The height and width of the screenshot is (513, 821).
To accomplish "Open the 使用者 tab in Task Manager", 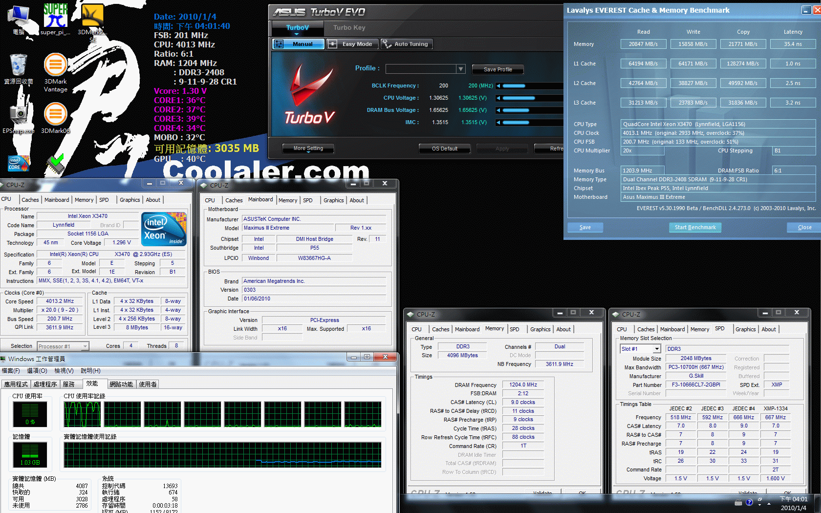I will click(148, 385).
